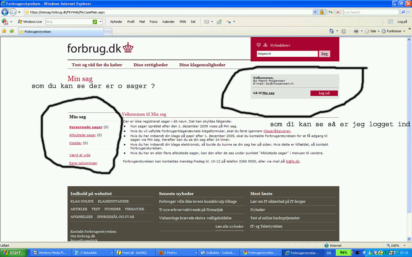The height and width of the screenshot is (257, 412).
Task: Switch to Indbakke - Outlook taskbar item
Action: tap(219, 253)
